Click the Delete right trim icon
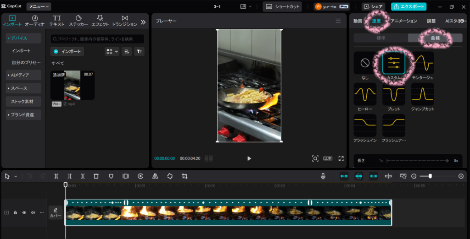This screenshot has height=239, width=470. (83, 176)
